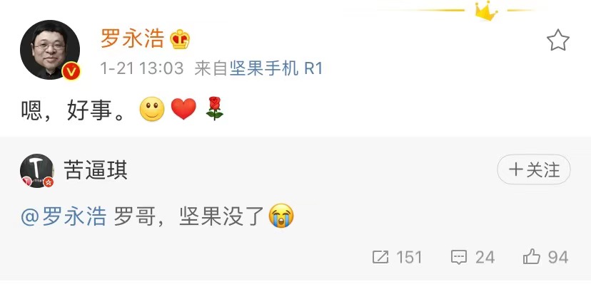Image resolution: width=591 pixels, height=289 pixels.
Task: Open 罗永浩's profile avatar
Action: point(50,50)
